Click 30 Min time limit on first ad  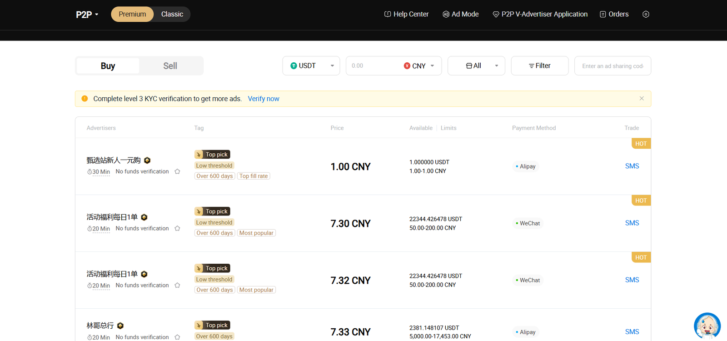coord(99,172)
